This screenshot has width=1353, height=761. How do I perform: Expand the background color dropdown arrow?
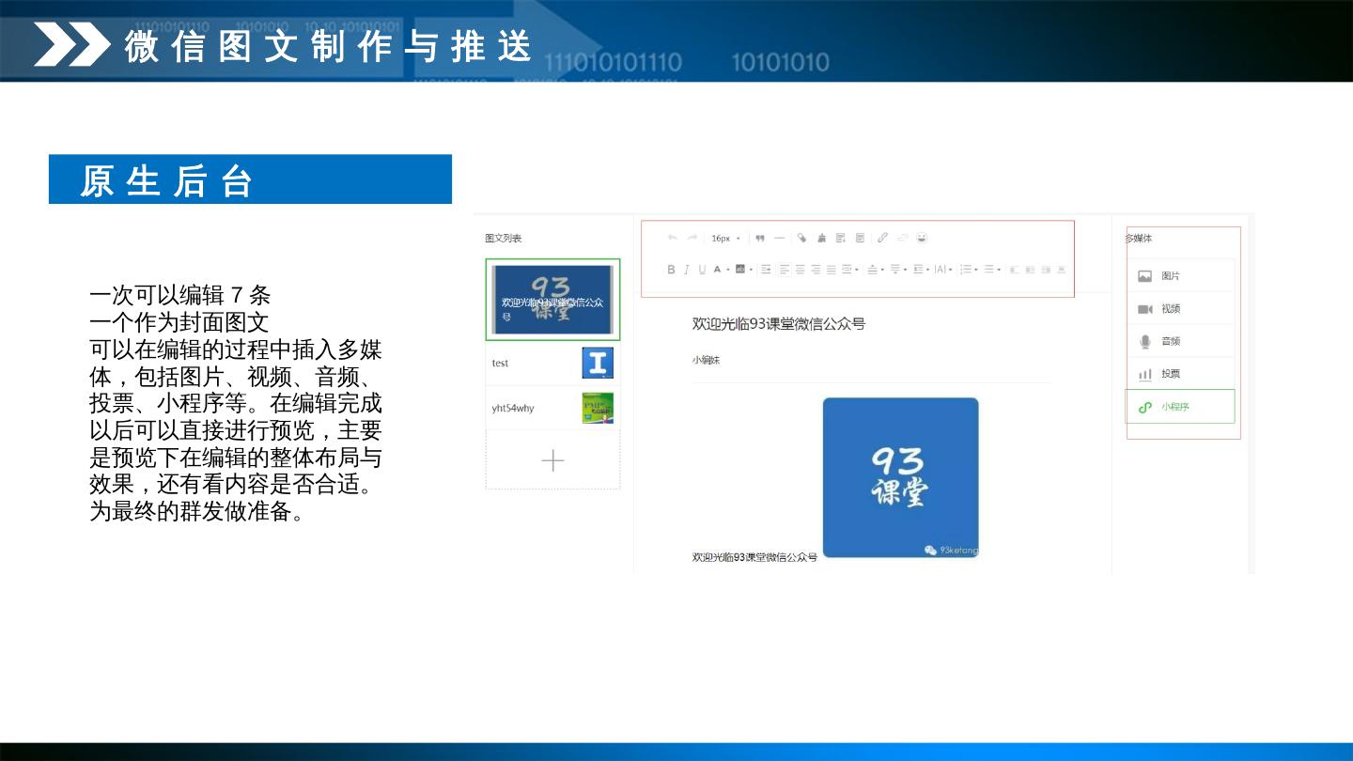[x=751, y=271]
